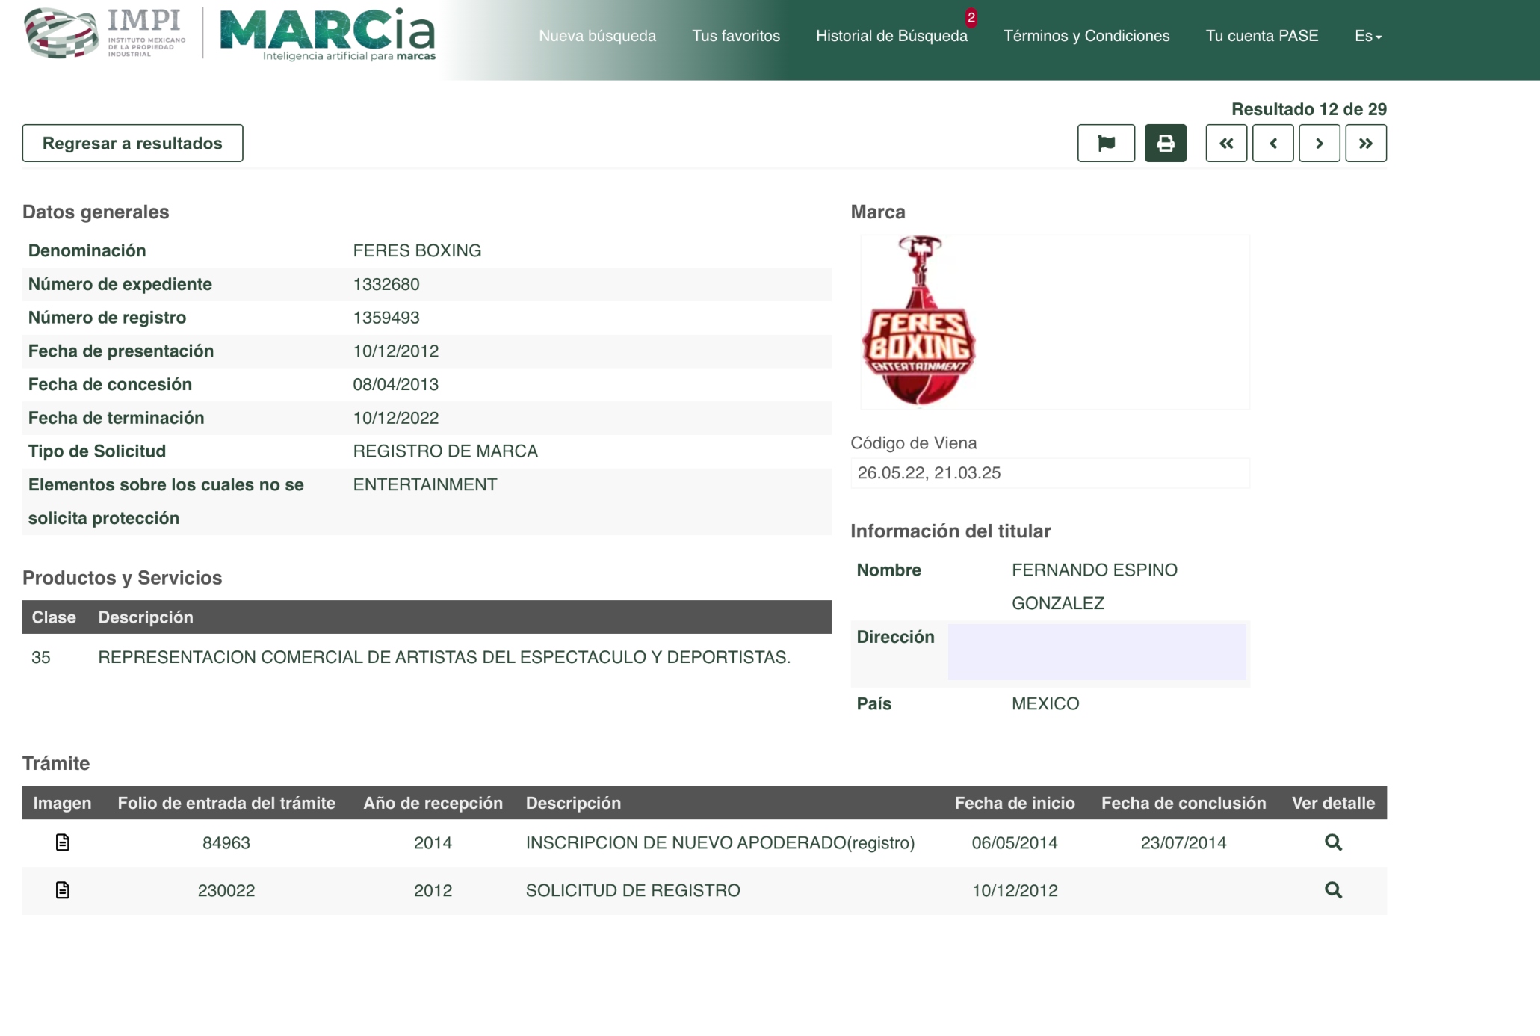
Task: Click the IMPI institute logo
Action: 105,33
